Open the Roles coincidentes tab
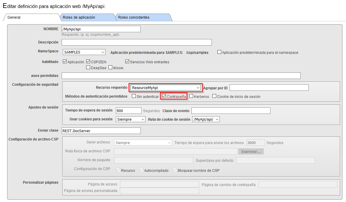The width and height of the screenshot is (346, 202). (x=134, y=17)
